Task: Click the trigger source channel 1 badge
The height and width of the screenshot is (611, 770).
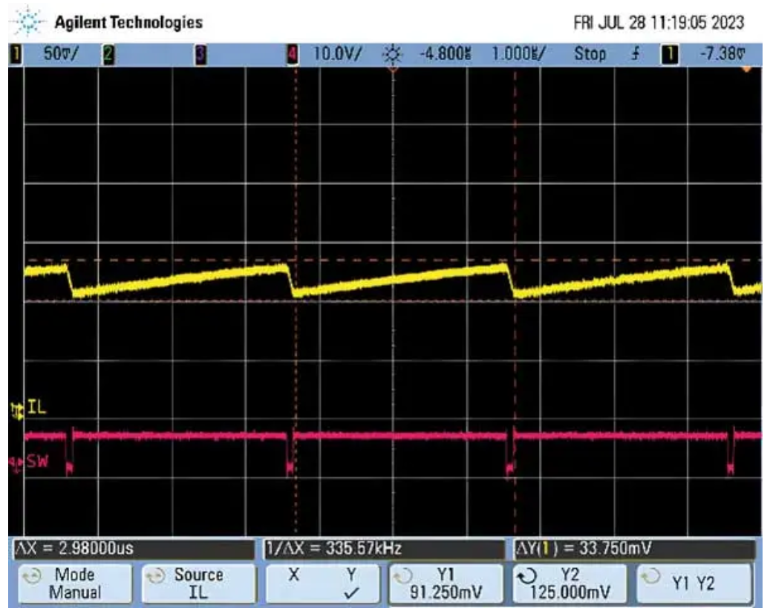Action: pos(671,54)
